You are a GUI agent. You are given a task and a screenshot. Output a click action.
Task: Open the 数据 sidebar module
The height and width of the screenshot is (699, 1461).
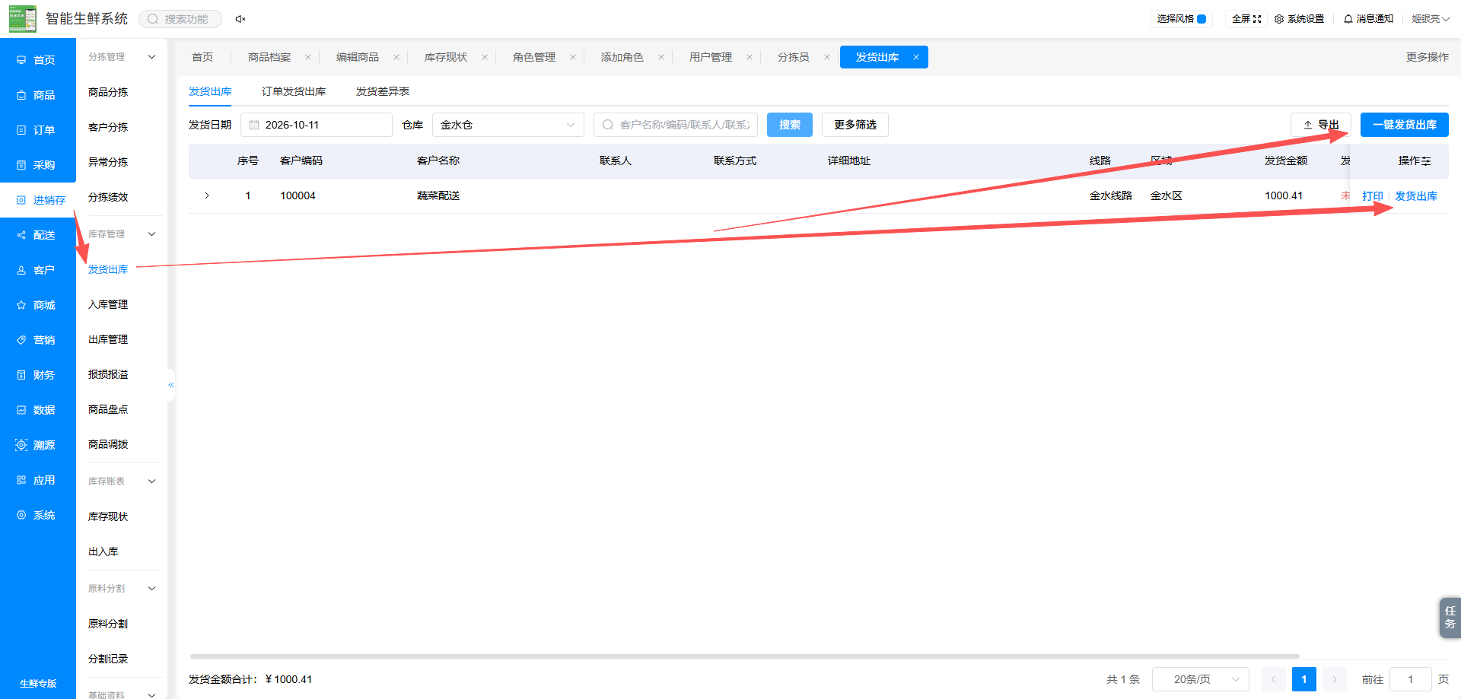coord(38,410)
